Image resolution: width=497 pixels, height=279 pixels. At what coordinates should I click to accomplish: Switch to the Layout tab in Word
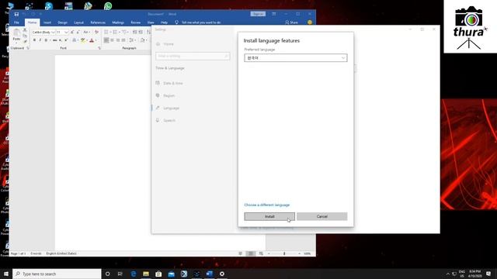78,22
